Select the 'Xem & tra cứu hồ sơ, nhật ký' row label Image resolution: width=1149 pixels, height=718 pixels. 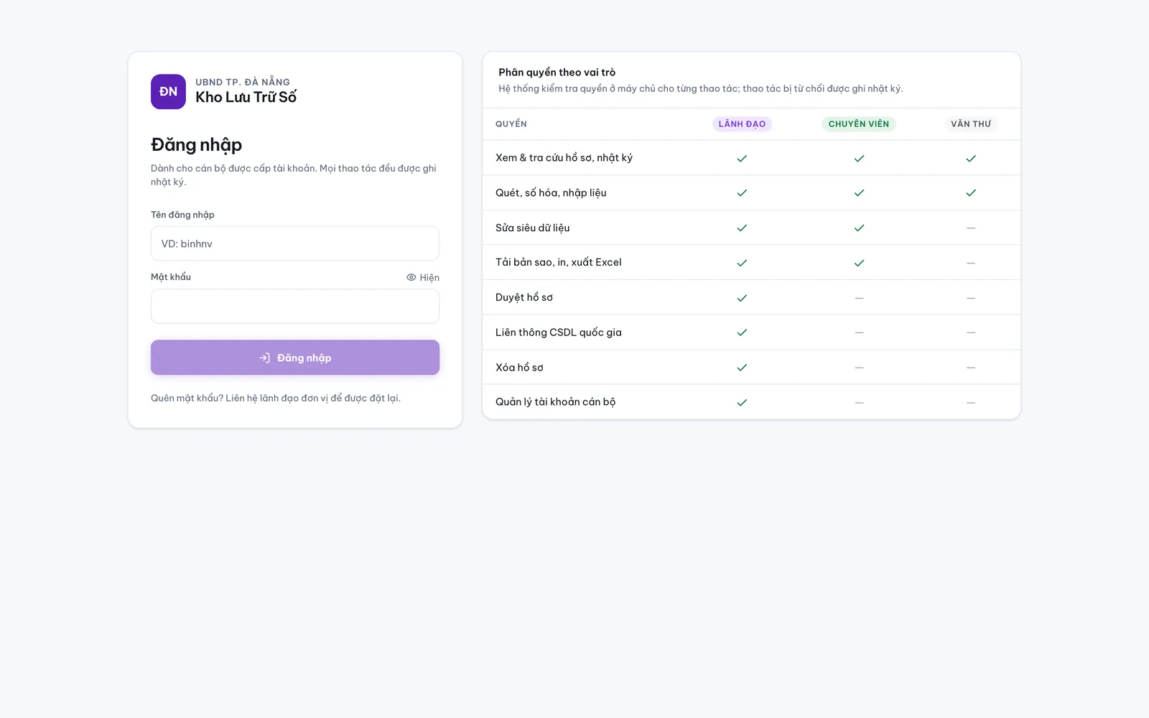coord(564,158)
